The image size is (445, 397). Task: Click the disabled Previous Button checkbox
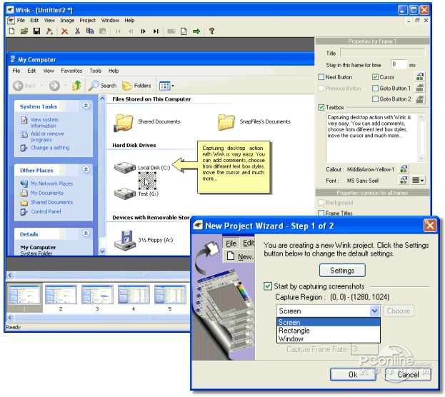(321, 89)
